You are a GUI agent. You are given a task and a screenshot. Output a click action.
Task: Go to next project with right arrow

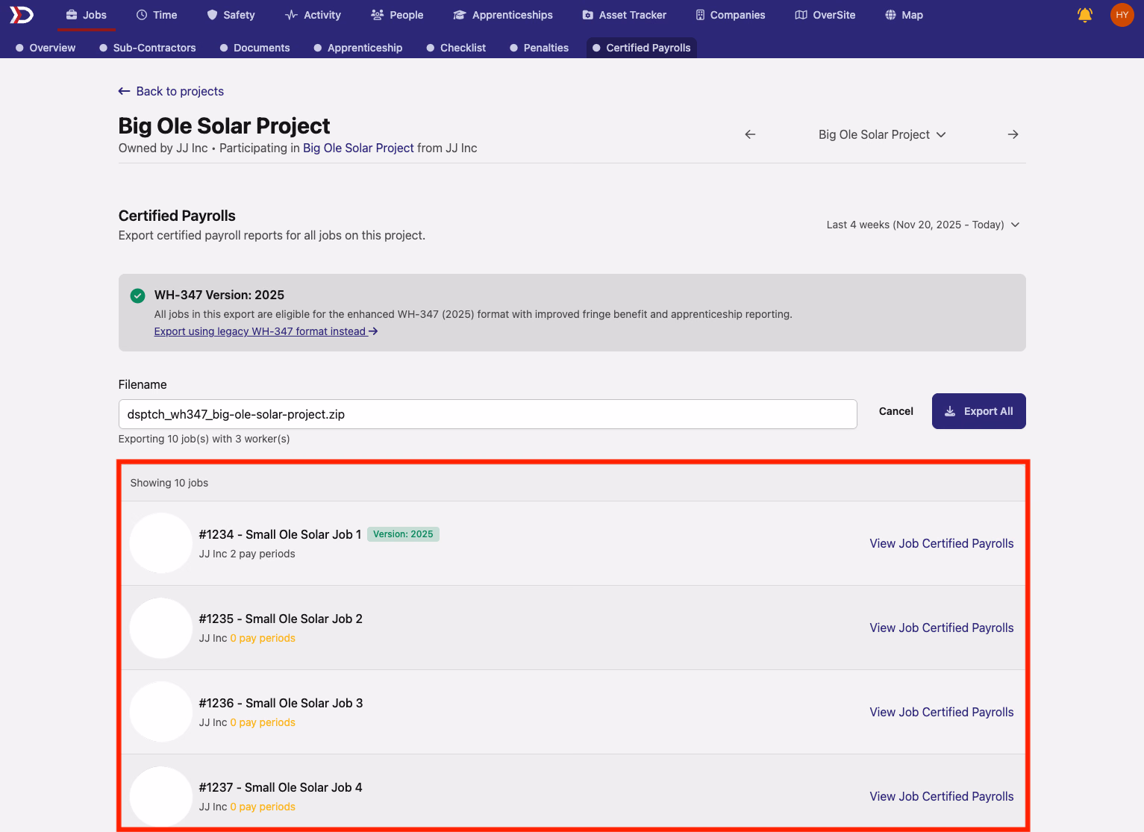click(1013, 134)
